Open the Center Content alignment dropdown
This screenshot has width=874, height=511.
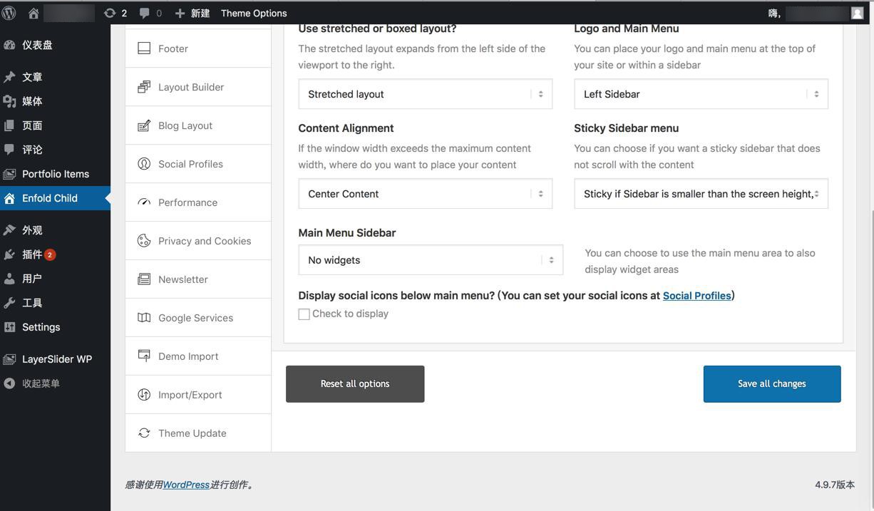pyautogui.click(x=425, y=194)
